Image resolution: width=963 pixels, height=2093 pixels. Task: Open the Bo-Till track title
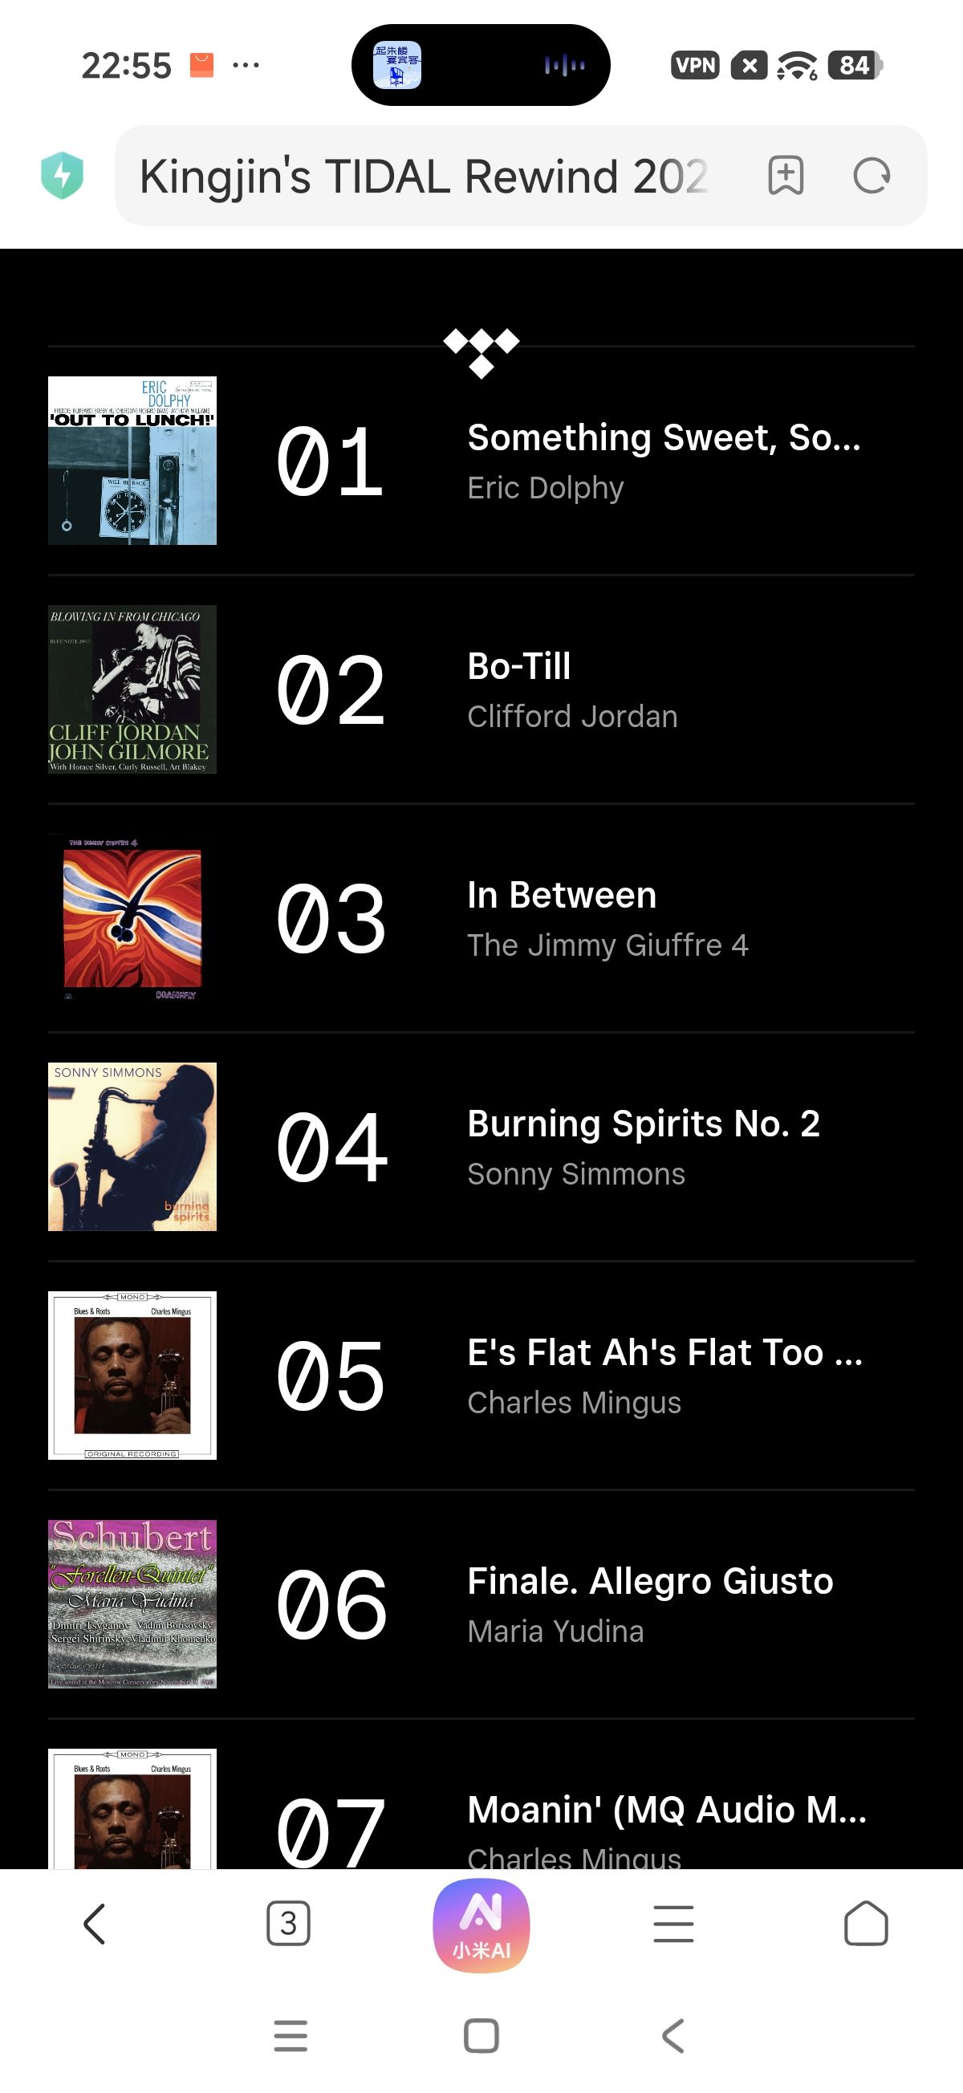pyautogui.click(x=519, y=667)
